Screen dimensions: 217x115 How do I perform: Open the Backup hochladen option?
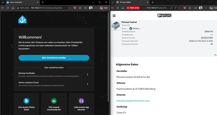[54, 74]
